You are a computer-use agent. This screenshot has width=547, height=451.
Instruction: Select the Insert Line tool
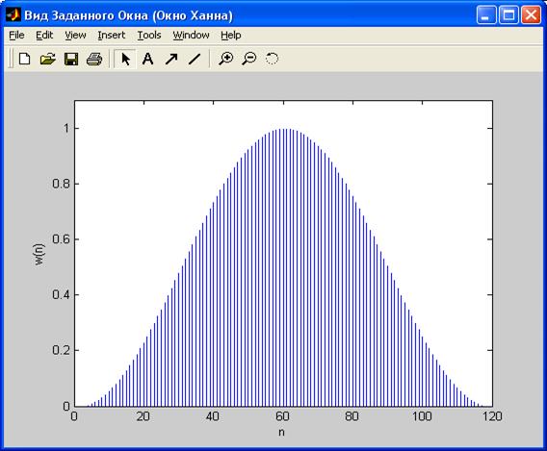[x=195, y=59]
